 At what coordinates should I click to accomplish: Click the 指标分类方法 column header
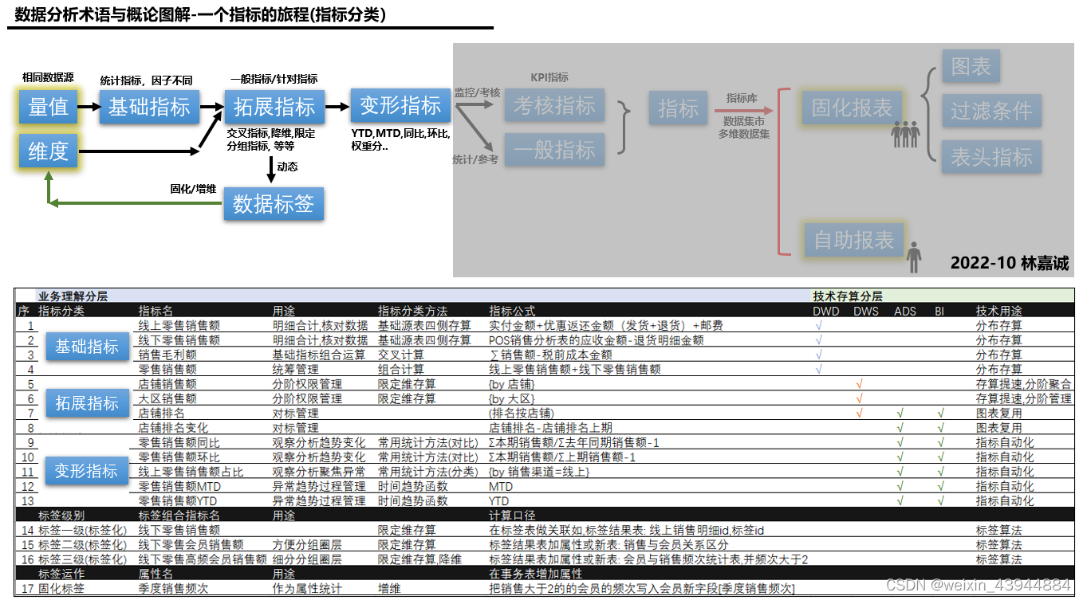pos(412,311)
